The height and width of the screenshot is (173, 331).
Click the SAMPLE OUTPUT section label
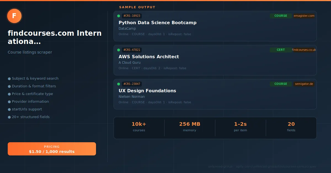tap(137, 7)
